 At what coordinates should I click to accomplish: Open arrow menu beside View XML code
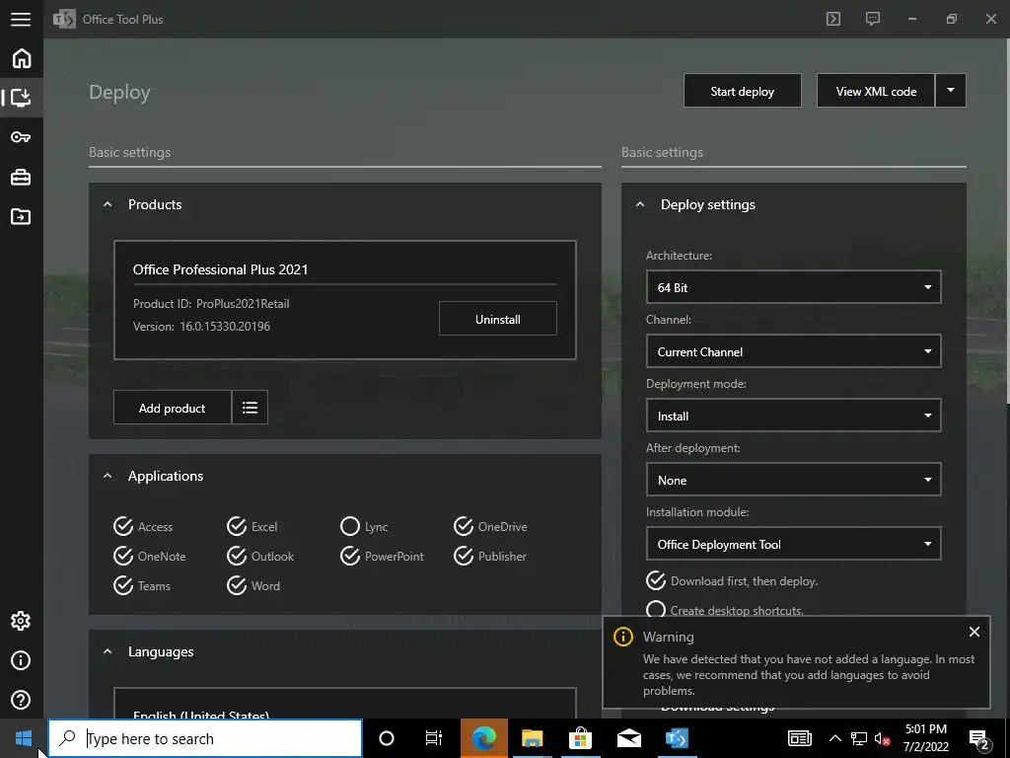point(950,91)
